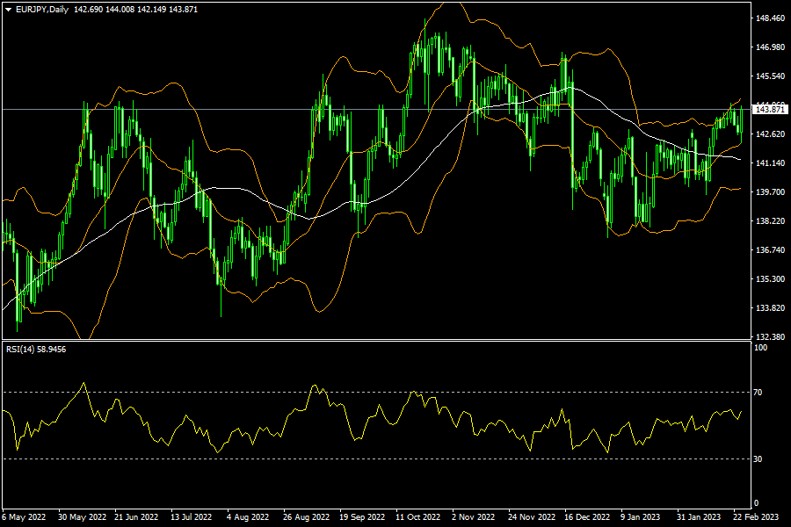The image size is (791, 527).
Task: Open the EURJPY chart dropdown triangle
Action: pyautogui.click(x=8, y=10)
